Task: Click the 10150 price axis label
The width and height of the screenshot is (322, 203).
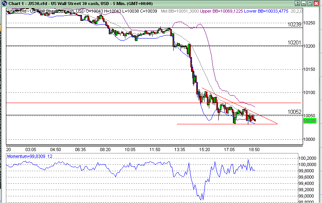Action: click(309, 69)
